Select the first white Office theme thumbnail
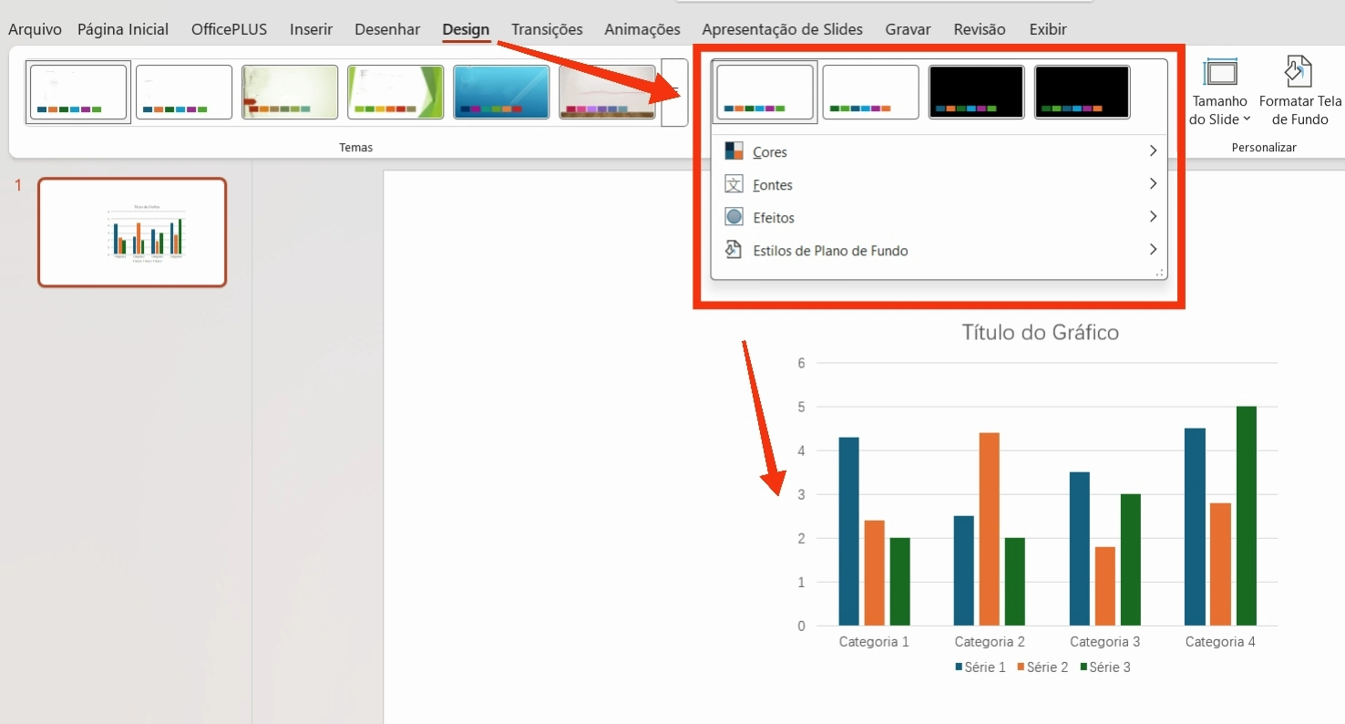 coord(78,92)
